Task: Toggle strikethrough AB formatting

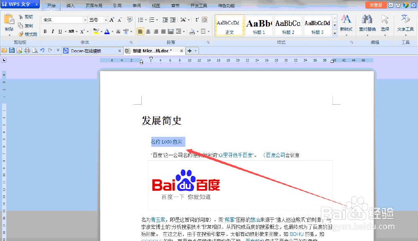Action: coord(71,31)
